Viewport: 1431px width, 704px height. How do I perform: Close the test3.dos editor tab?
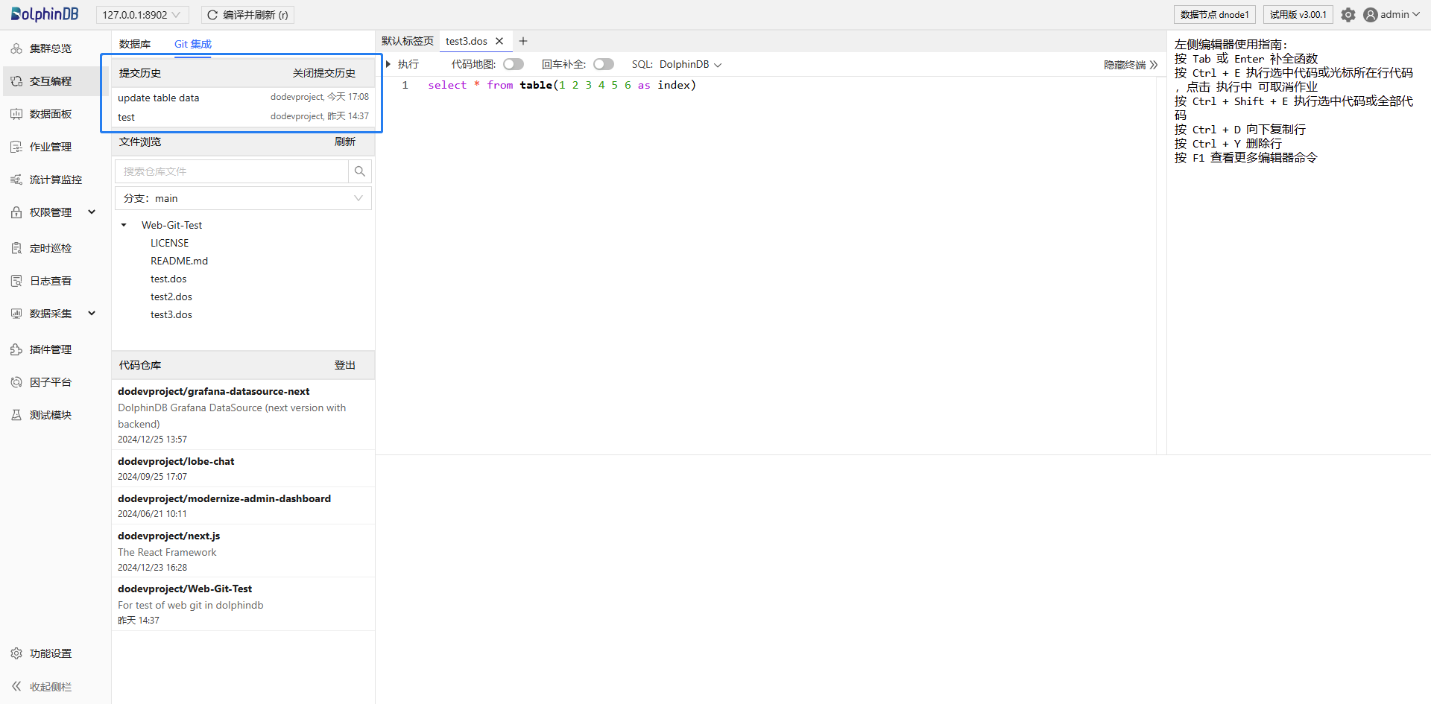[499, 41]
